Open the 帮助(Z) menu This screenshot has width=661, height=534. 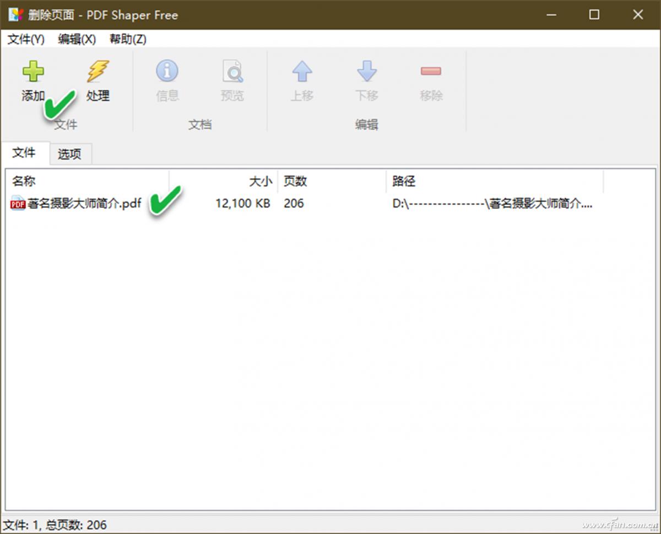[127, 39]
